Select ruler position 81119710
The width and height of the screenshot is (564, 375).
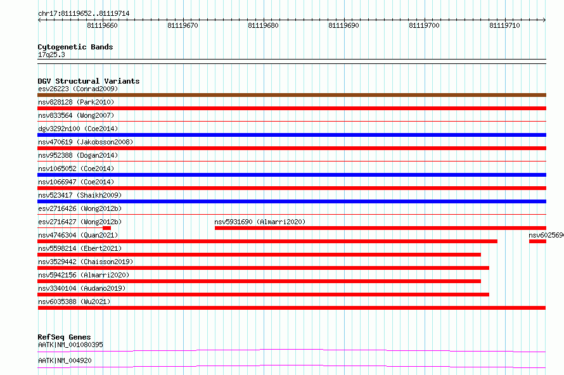(x=504, y=25)
